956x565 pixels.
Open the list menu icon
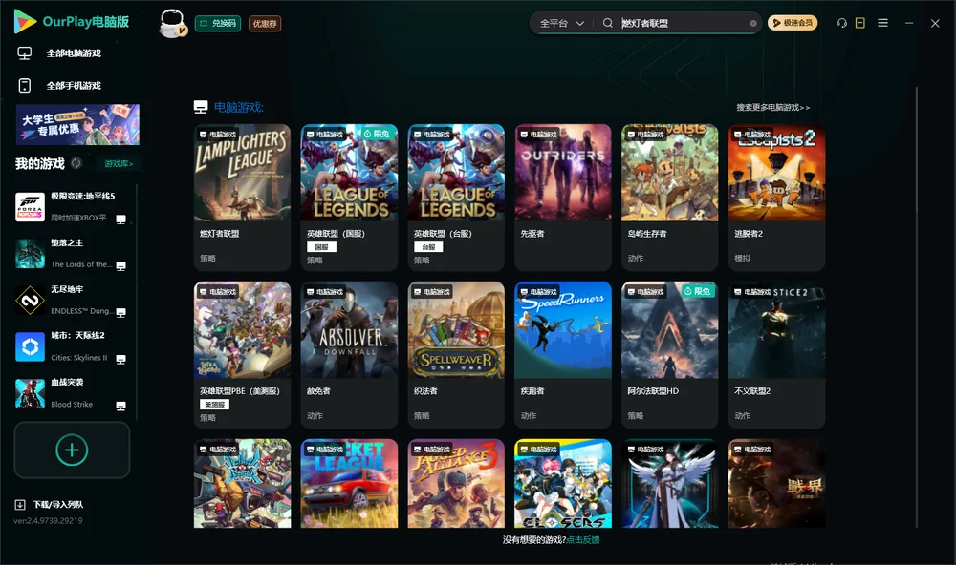(x=882, y=23)
